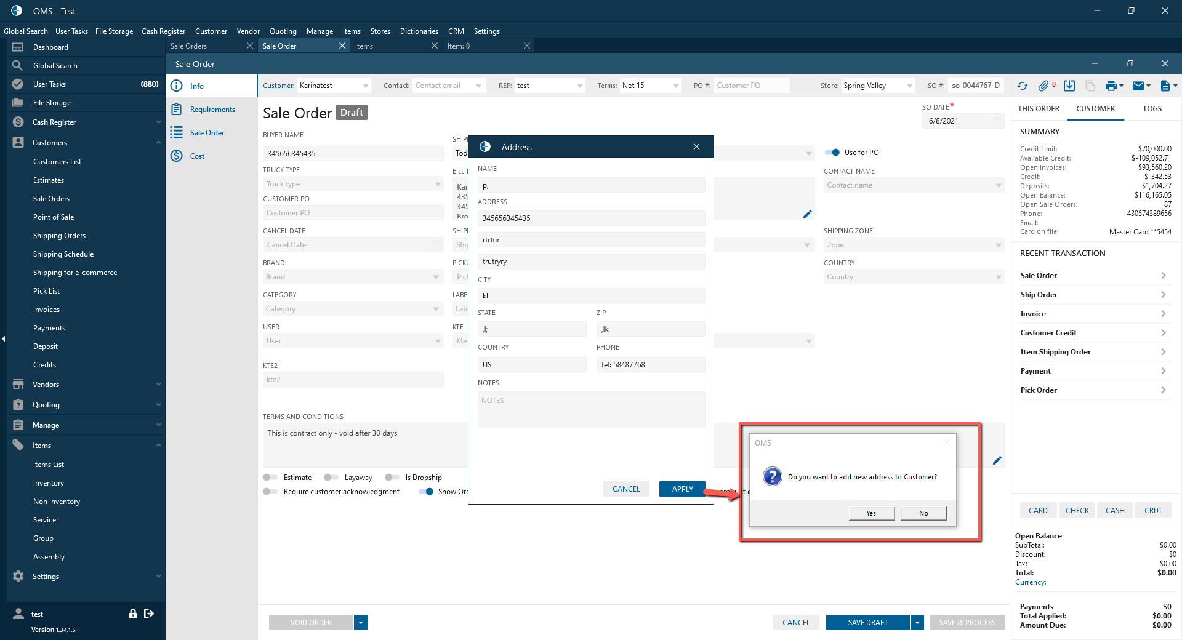Viewport: 1182px width, 640px height.
Task: Close the Address dialog with X
Action: pos(696,146)
